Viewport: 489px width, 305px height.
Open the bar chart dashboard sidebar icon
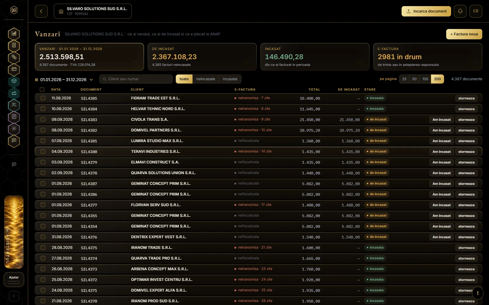click(x=14, y=34)
